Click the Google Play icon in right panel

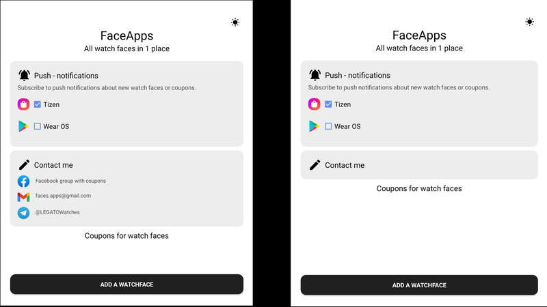tap(314, 126)
